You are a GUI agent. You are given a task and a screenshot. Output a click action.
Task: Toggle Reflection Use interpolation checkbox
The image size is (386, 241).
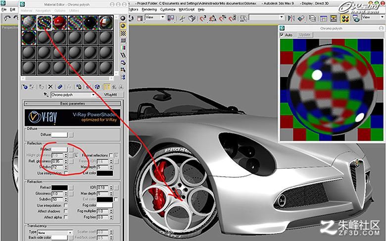click(x=66, y=173)
